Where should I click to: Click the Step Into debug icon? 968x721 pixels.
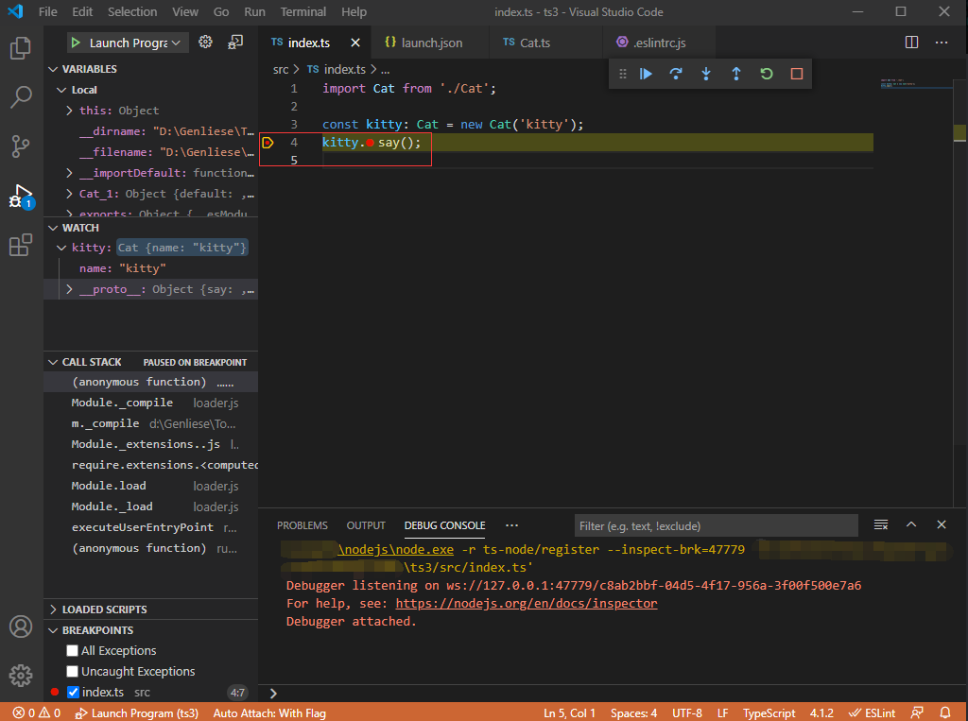706,74
